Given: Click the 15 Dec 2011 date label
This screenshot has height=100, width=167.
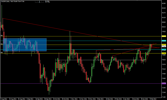Looking at the screenshot, I should pyautogui.click(x=109, y=99).
